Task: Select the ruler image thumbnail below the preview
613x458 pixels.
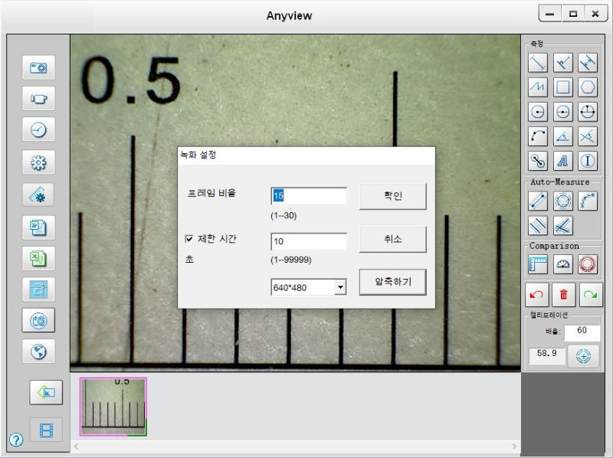Action: point(113,405)
